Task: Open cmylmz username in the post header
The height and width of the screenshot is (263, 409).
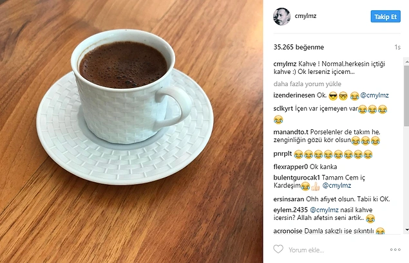Action: coord(305,16)
